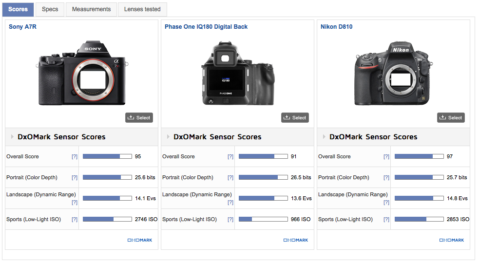Click the Sony A7R Overall Score bar
The height and width of the screenshot is (263, 479).
pos(107,156)
